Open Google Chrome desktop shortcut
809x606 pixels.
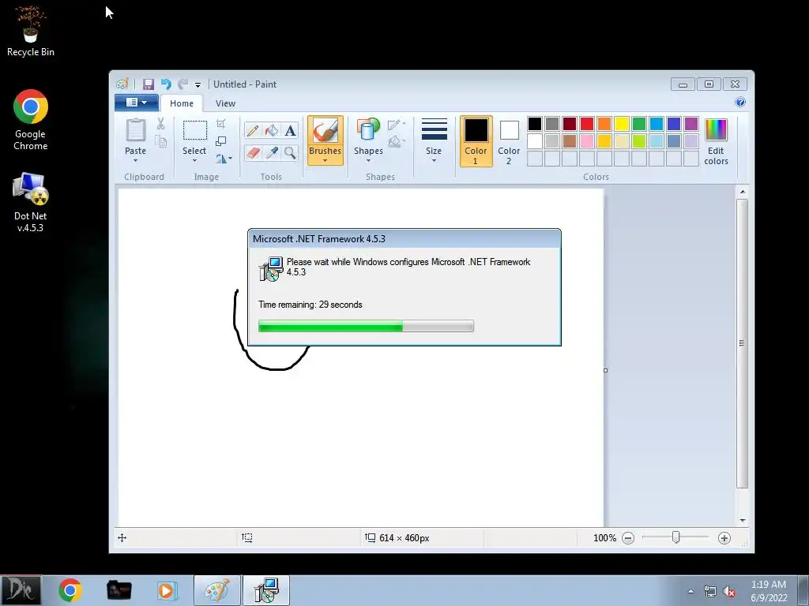point(31,120)
